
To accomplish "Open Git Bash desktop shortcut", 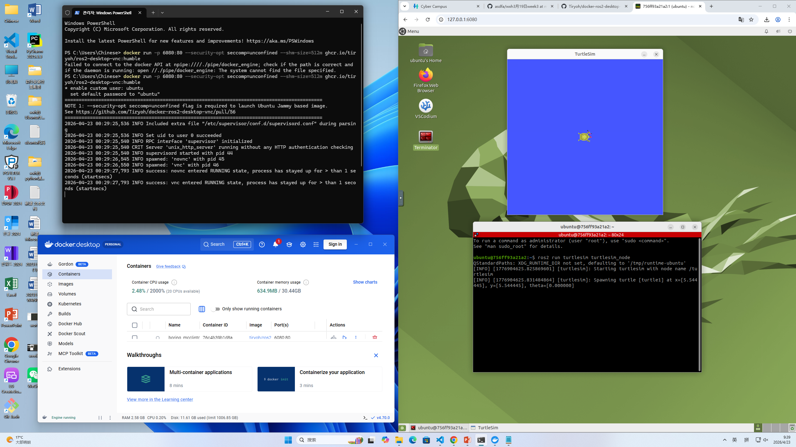I will click(x=12, y=408).
